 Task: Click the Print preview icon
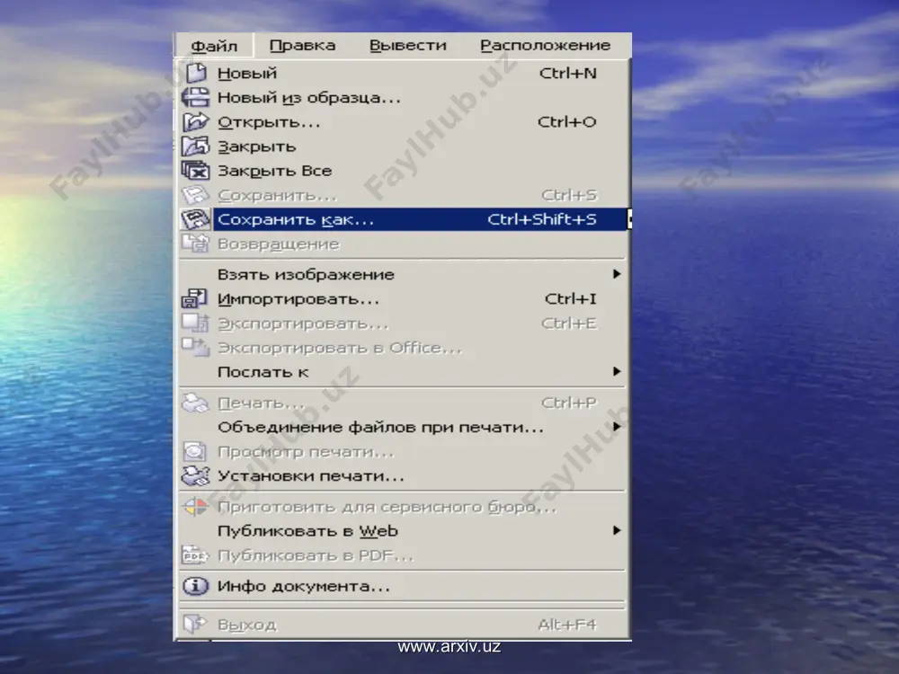click(195, 452)
